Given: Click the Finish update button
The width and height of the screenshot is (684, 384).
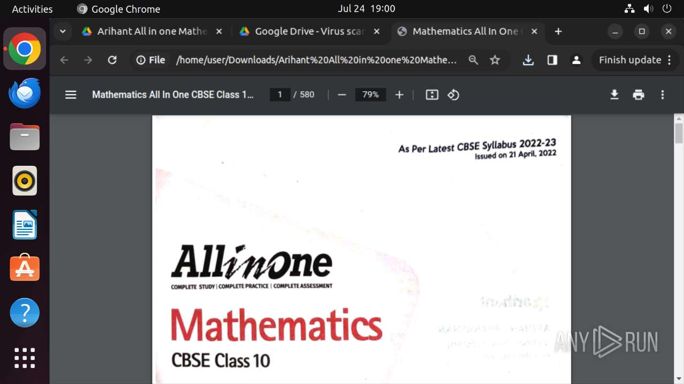Looking at the screenshot, I should pos(635,60).
